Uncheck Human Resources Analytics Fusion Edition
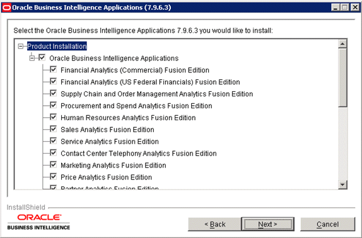362x238 pixels. tap(54, 117)
